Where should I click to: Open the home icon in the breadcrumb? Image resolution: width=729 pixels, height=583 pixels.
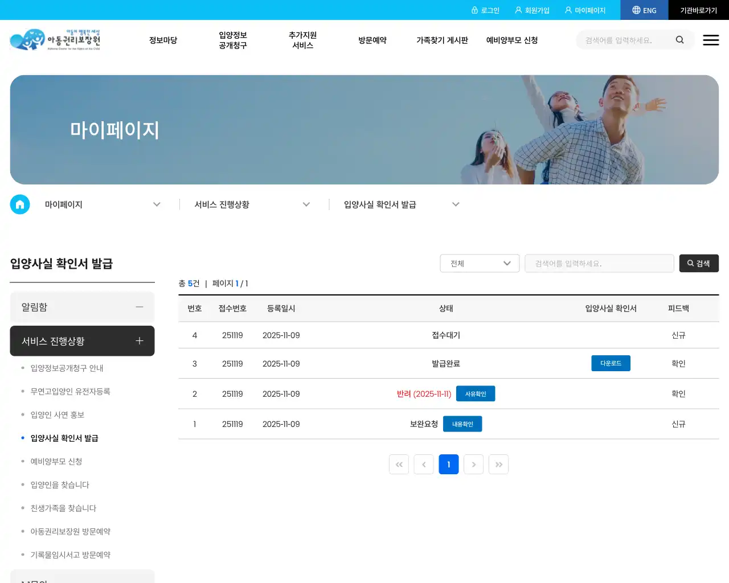(x=20, y=204)
